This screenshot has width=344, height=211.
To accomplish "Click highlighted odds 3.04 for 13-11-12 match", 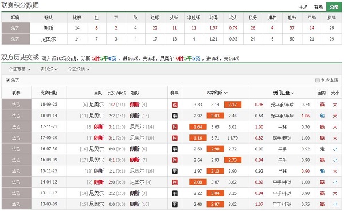I will pyautogui.click(x=215, y=193).
